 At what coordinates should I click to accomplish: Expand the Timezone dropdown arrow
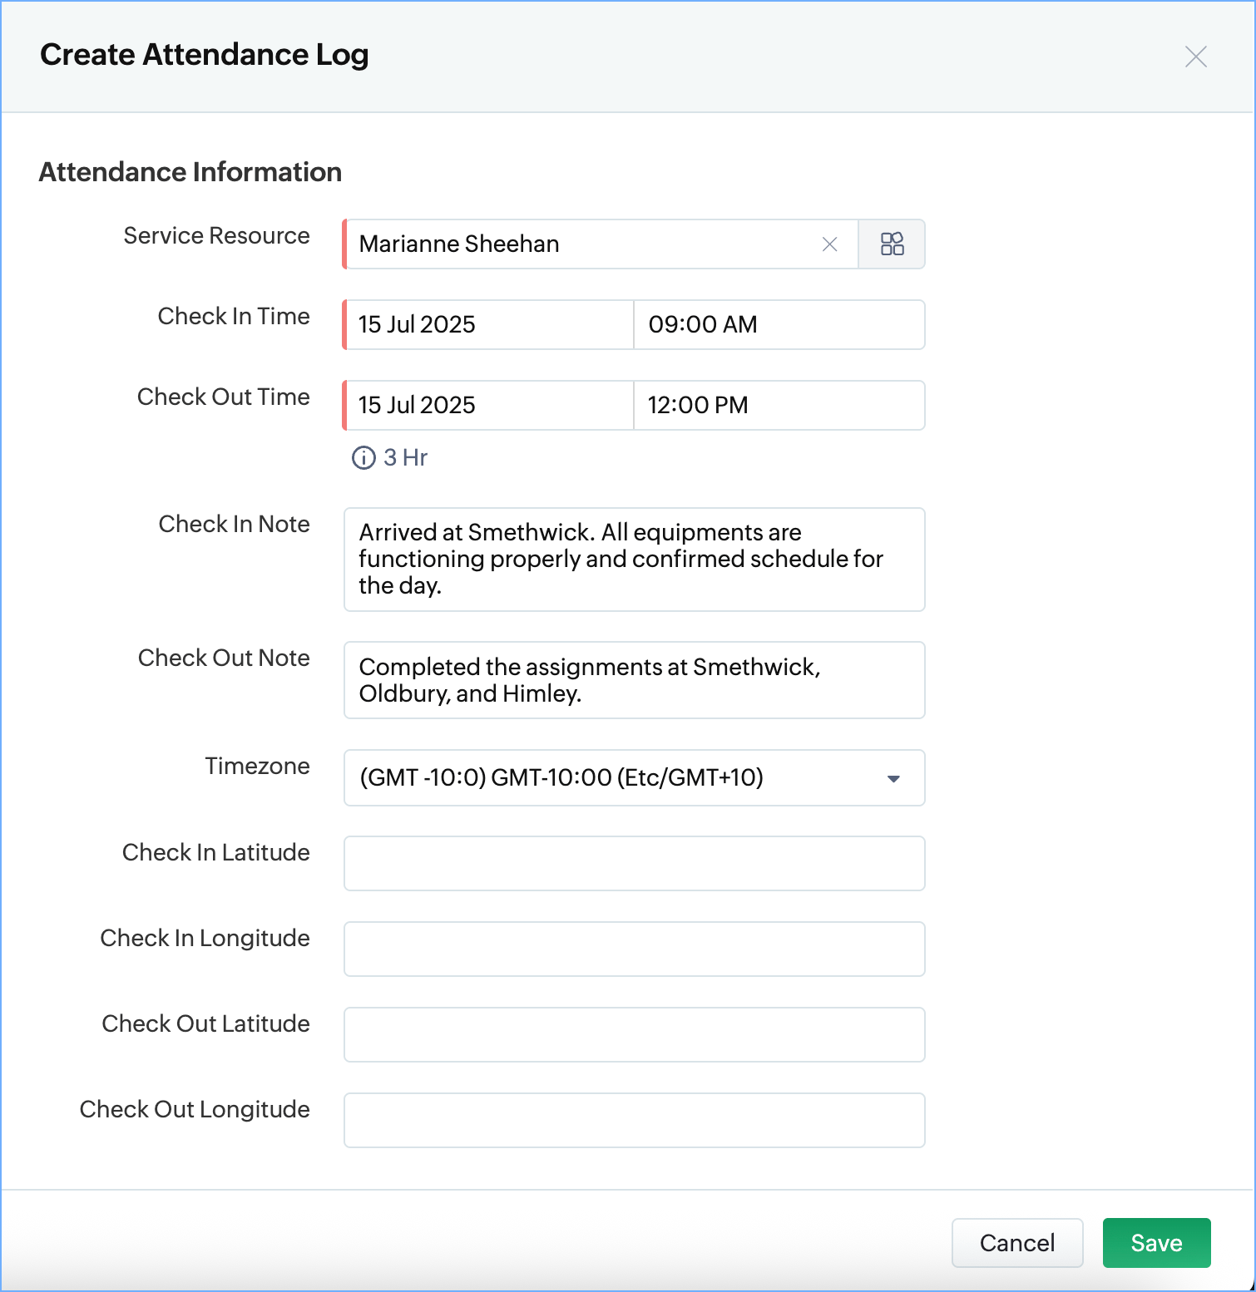coord(893,779)
